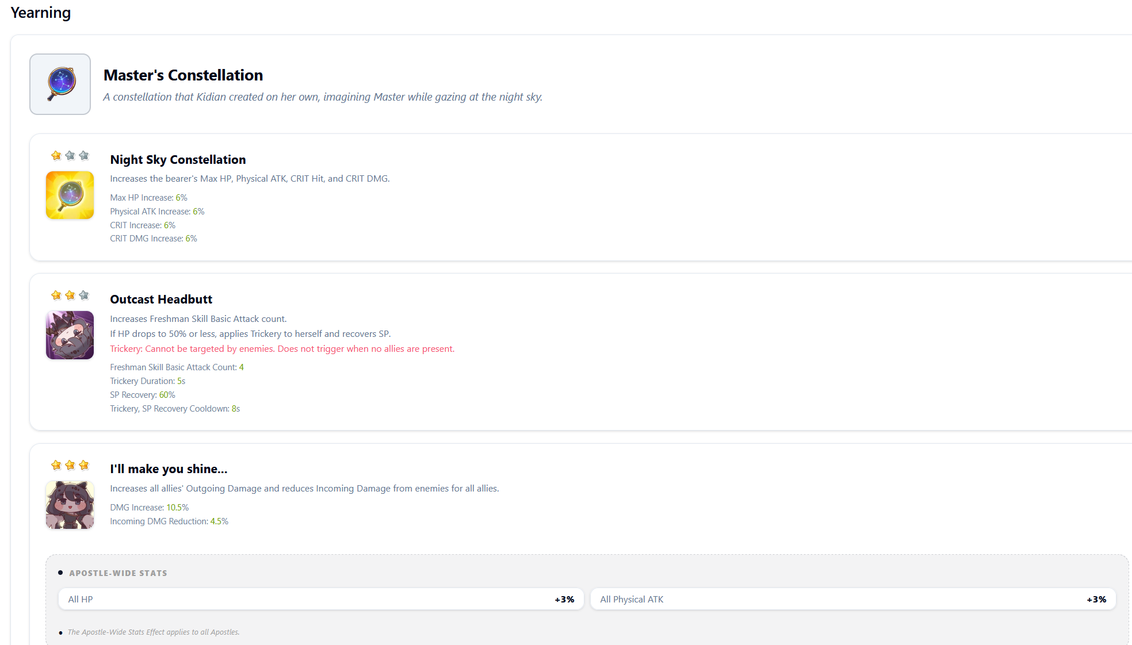Click the "All Physical ATK" stat label
Viewport: 1132px width, 645px height.
(632, 599)
